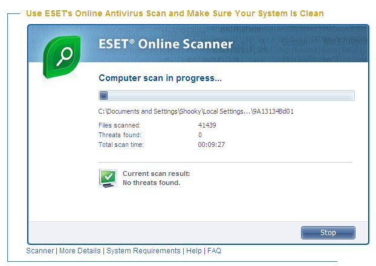Click the 'Current scan result:' label
376x266 pixels.
click(x=156, y=174)
